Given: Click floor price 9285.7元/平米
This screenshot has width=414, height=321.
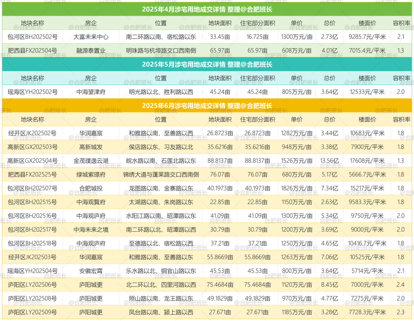Looking at the screenshot, I should click(367, 37).
